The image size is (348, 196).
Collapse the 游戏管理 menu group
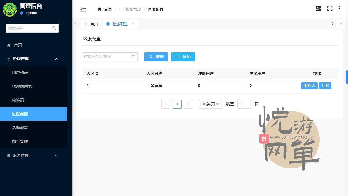(x=56, y=59)
